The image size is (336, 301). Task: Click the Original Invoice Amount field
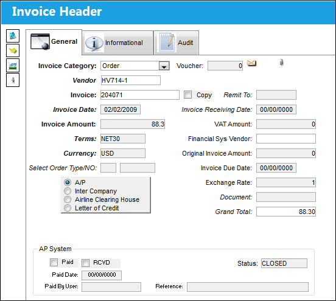(x=286, y=153)
